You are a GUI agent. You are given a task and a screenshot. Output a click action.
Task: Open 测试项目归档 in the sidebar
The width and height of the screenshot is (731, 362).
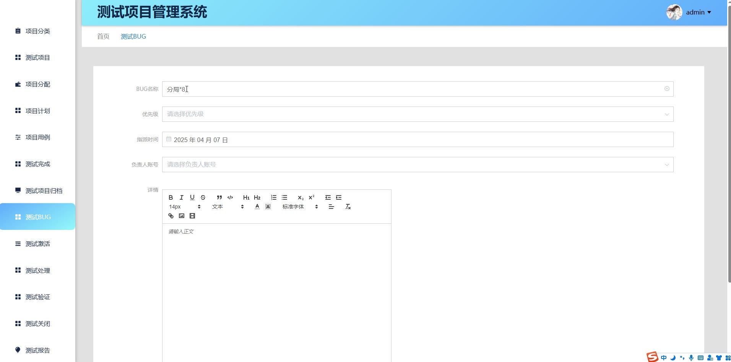(x=37, y=191)
